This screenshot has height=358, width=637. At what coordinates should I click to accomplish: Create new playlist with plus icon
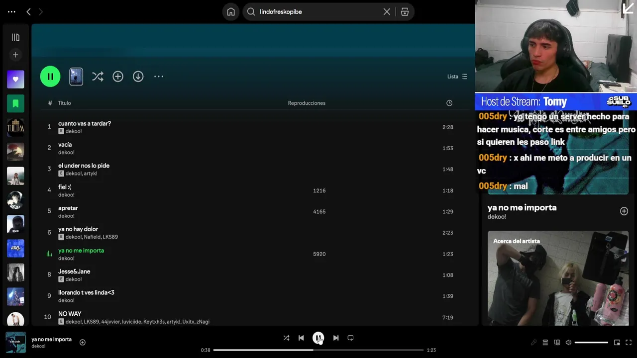click(15, 55)
